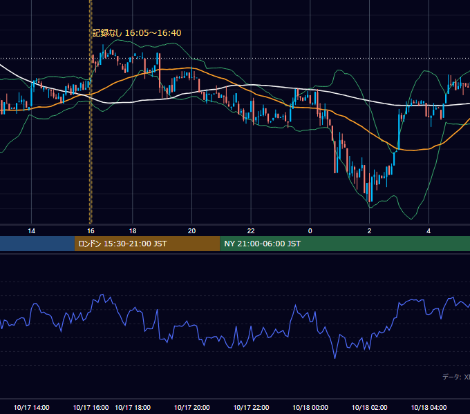Click the 18 hour tick on price chart axis
This screenshot has height=414, width=470.
point(133,231)
